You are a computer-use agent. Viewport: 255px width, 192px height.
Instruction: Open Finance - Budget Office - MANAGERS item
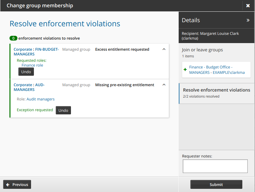click(x=217, y=70)
